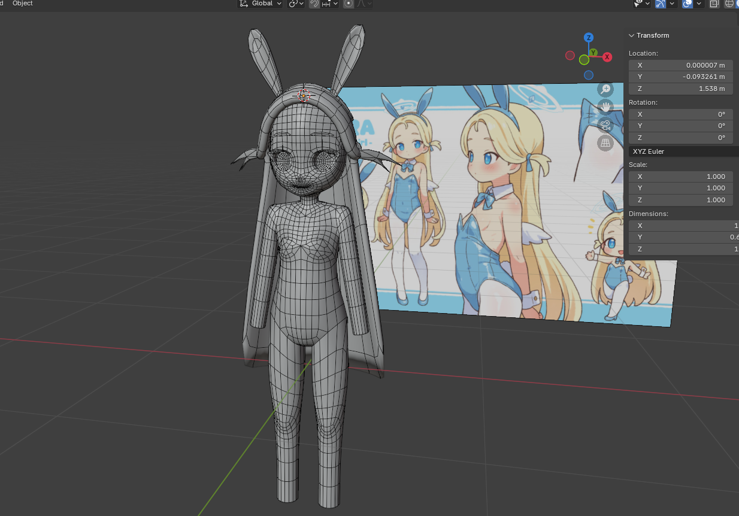Viewport: 739px width, 516px height.
Task: Open the overlays options dropdown arrow
Action: click(699, 3)
